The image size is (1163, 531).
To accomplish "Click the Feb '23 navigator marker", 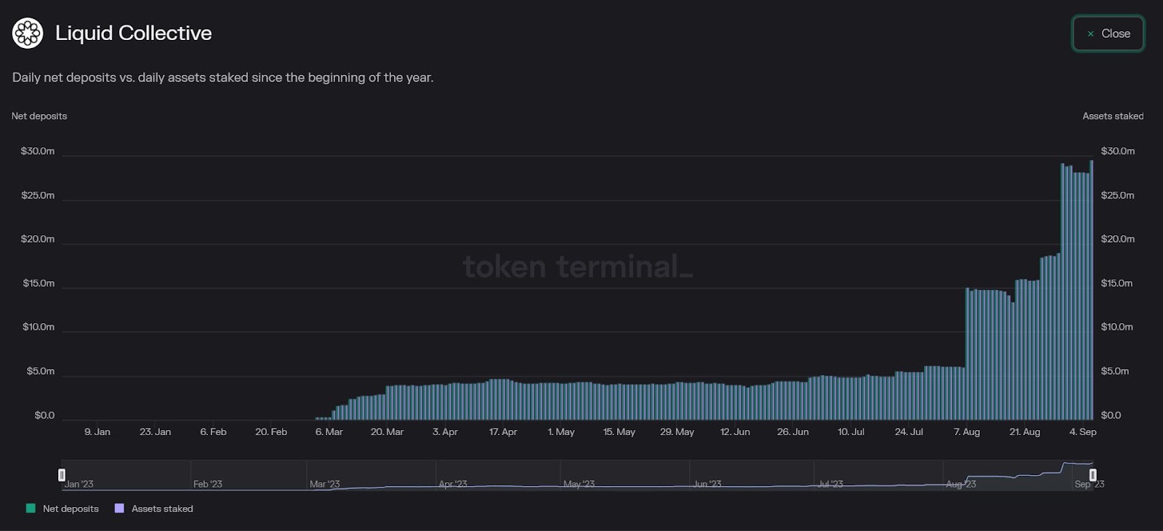I will (x=208, y=484).
